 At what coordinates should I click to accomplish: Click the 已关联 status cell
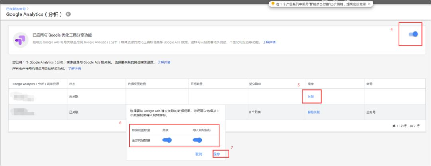click(x=74, y=112)
